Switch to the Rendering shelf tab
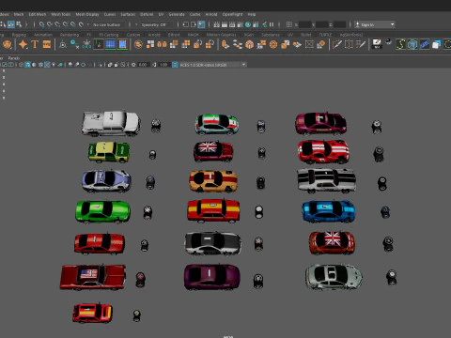Image resolution: width=451 pixels, height=338 pixels. [x=70, y=35]
